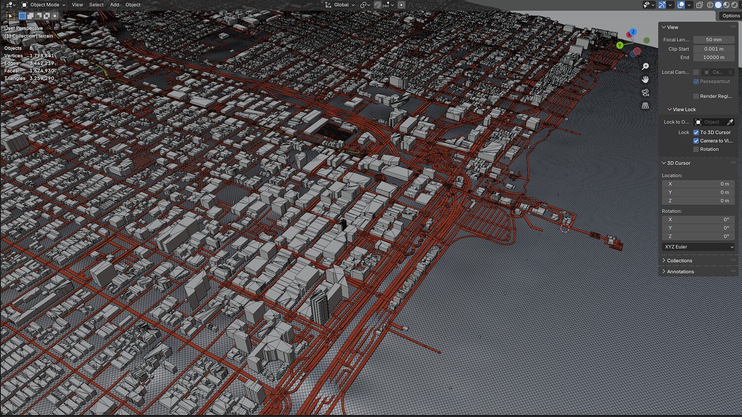Toggle the camera view icon
The width and height of the screenshot is (742, 417).
646,92
